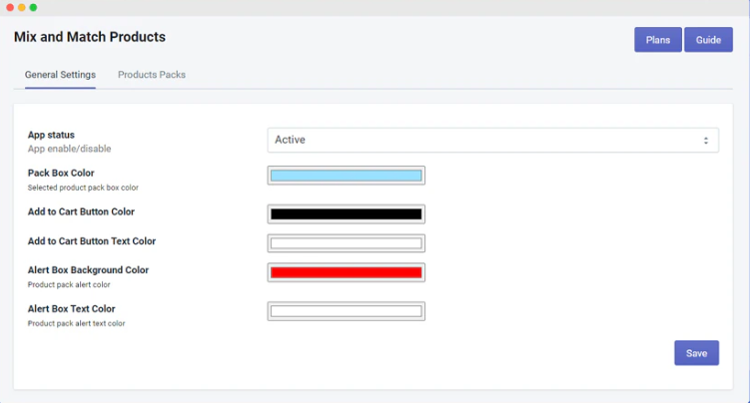Switch to the General Settings tab
750x403 pixels.
(60, 75)
